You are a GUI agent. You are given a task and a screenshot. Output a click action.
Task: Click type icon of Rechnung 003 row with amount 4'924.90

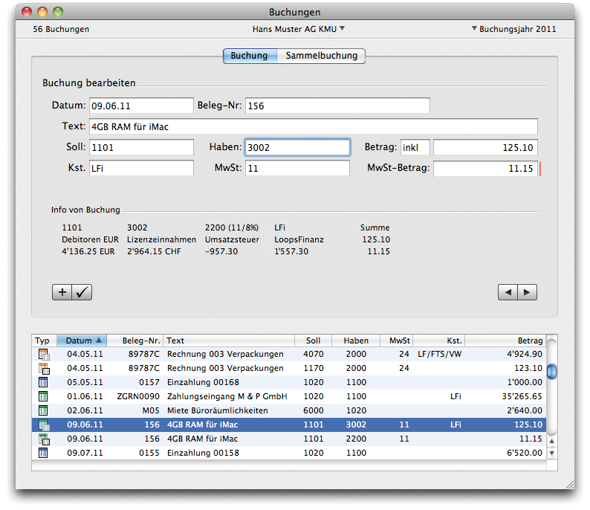[43, 354]
